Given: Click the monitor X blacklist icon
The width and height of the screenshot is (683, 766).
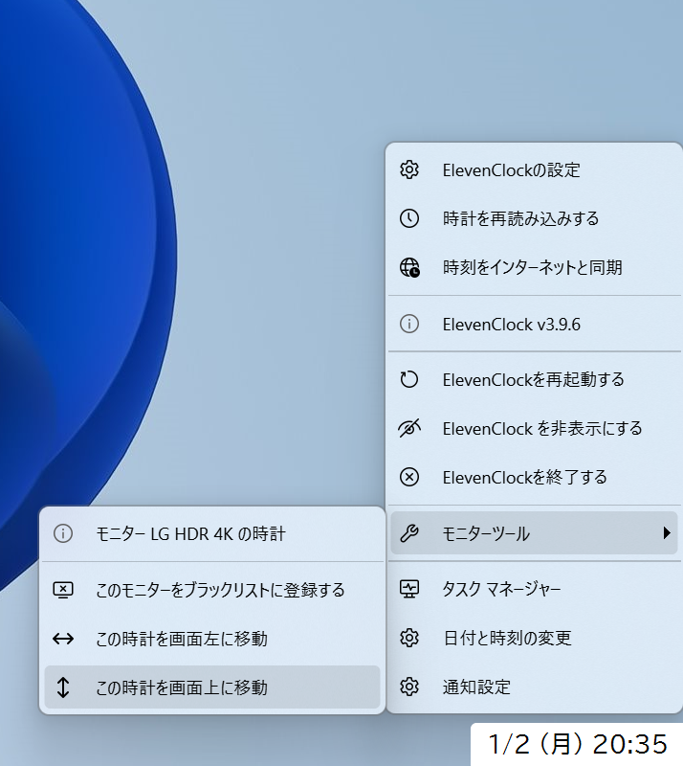Looking at the screenshot, I should [63, 590].
